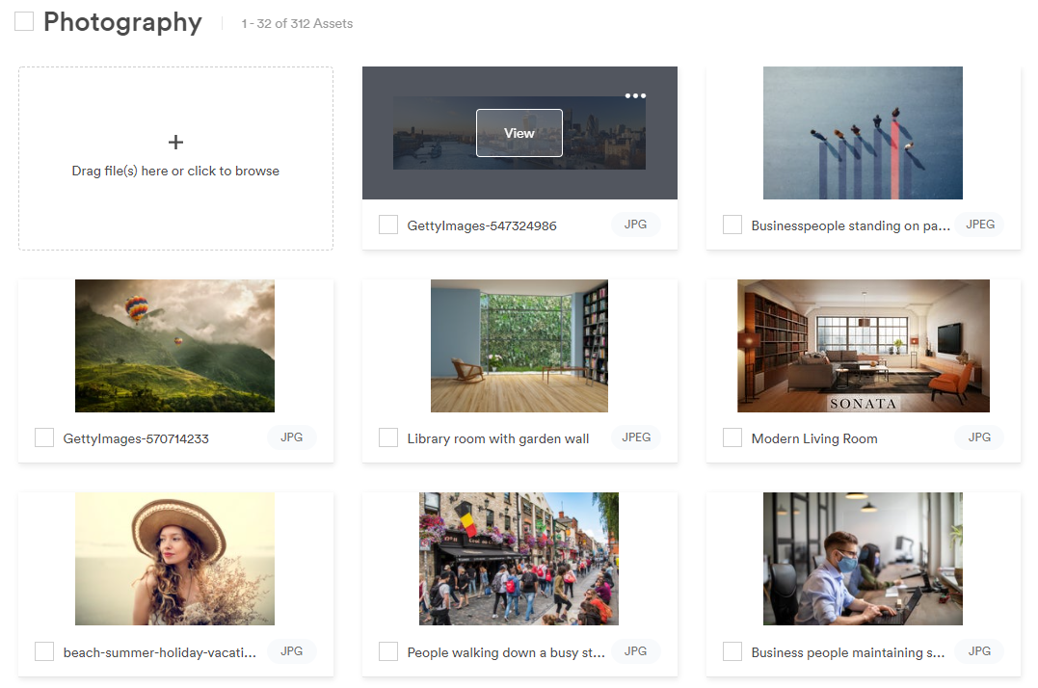Check the Library room with garden wall box
Image resolution: width=1038 pixels, height=688 pixels.
pyautogui.click(x=388, y=437)
